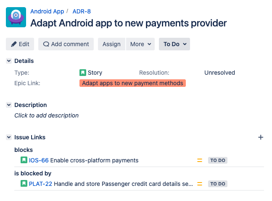This screenshot has height=201, width=272.
Task: Click the Android App project avatar icon
Action: click(x=16, y=18)
